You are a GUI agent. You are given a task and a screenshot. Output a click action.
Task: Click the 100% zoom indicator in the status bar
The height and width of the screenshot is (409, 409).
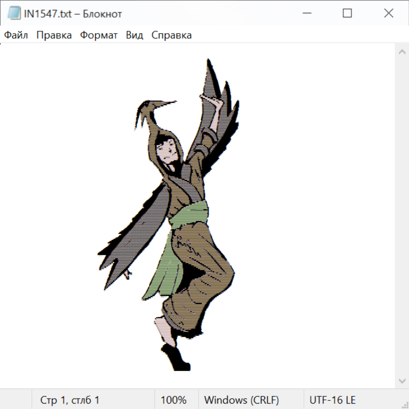(174, 400)
